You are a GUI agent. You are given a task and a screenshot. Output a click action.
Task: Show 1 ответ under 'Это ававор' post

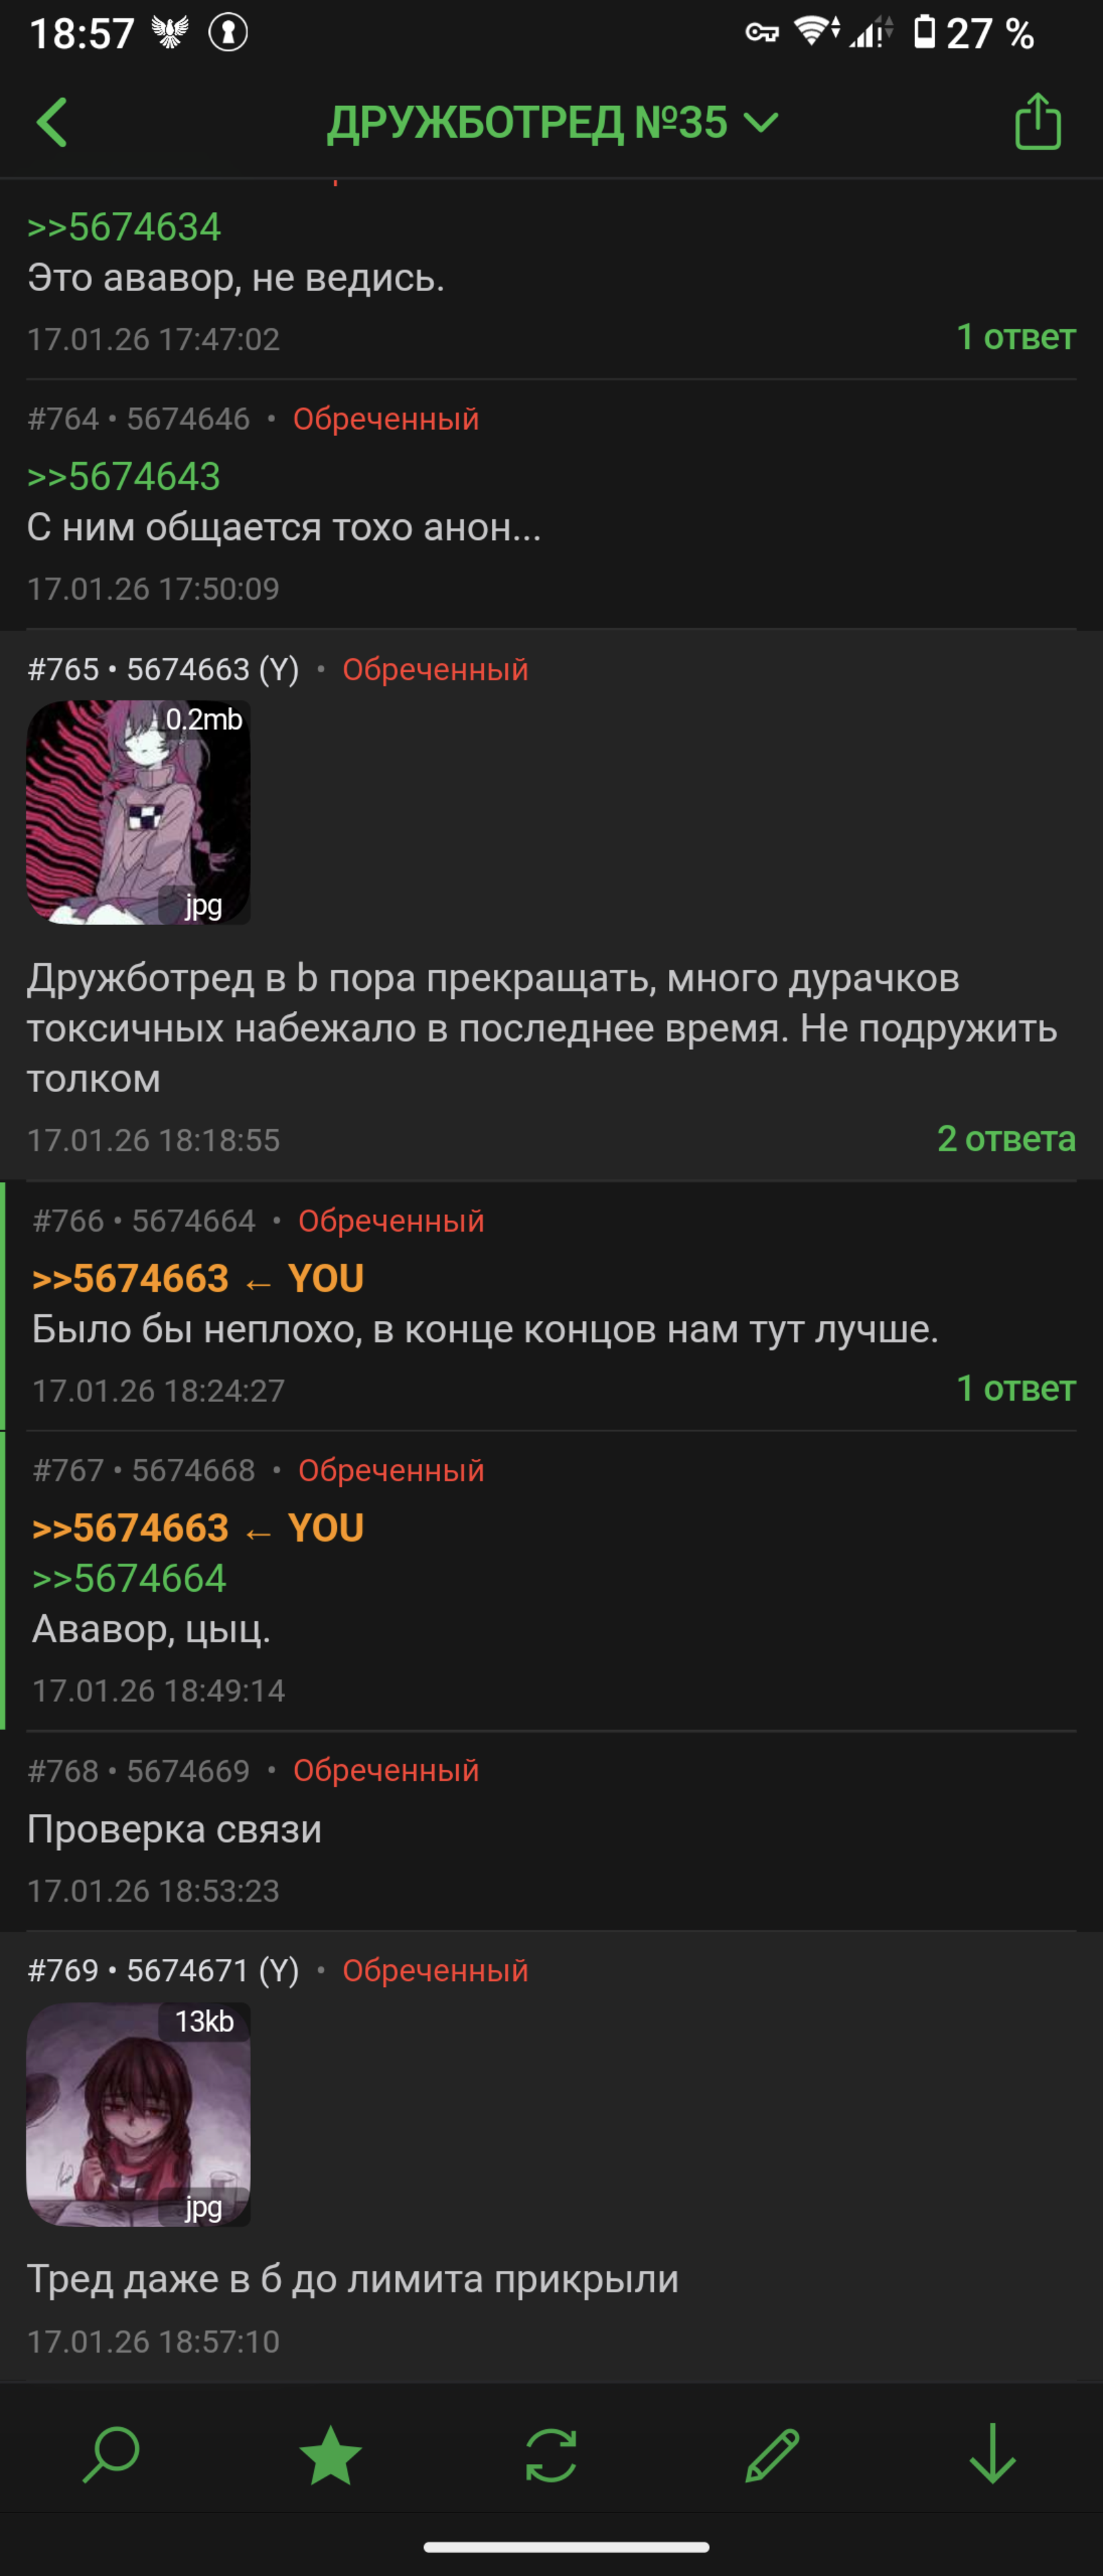pyautogui.click(x=1016, y=337)
